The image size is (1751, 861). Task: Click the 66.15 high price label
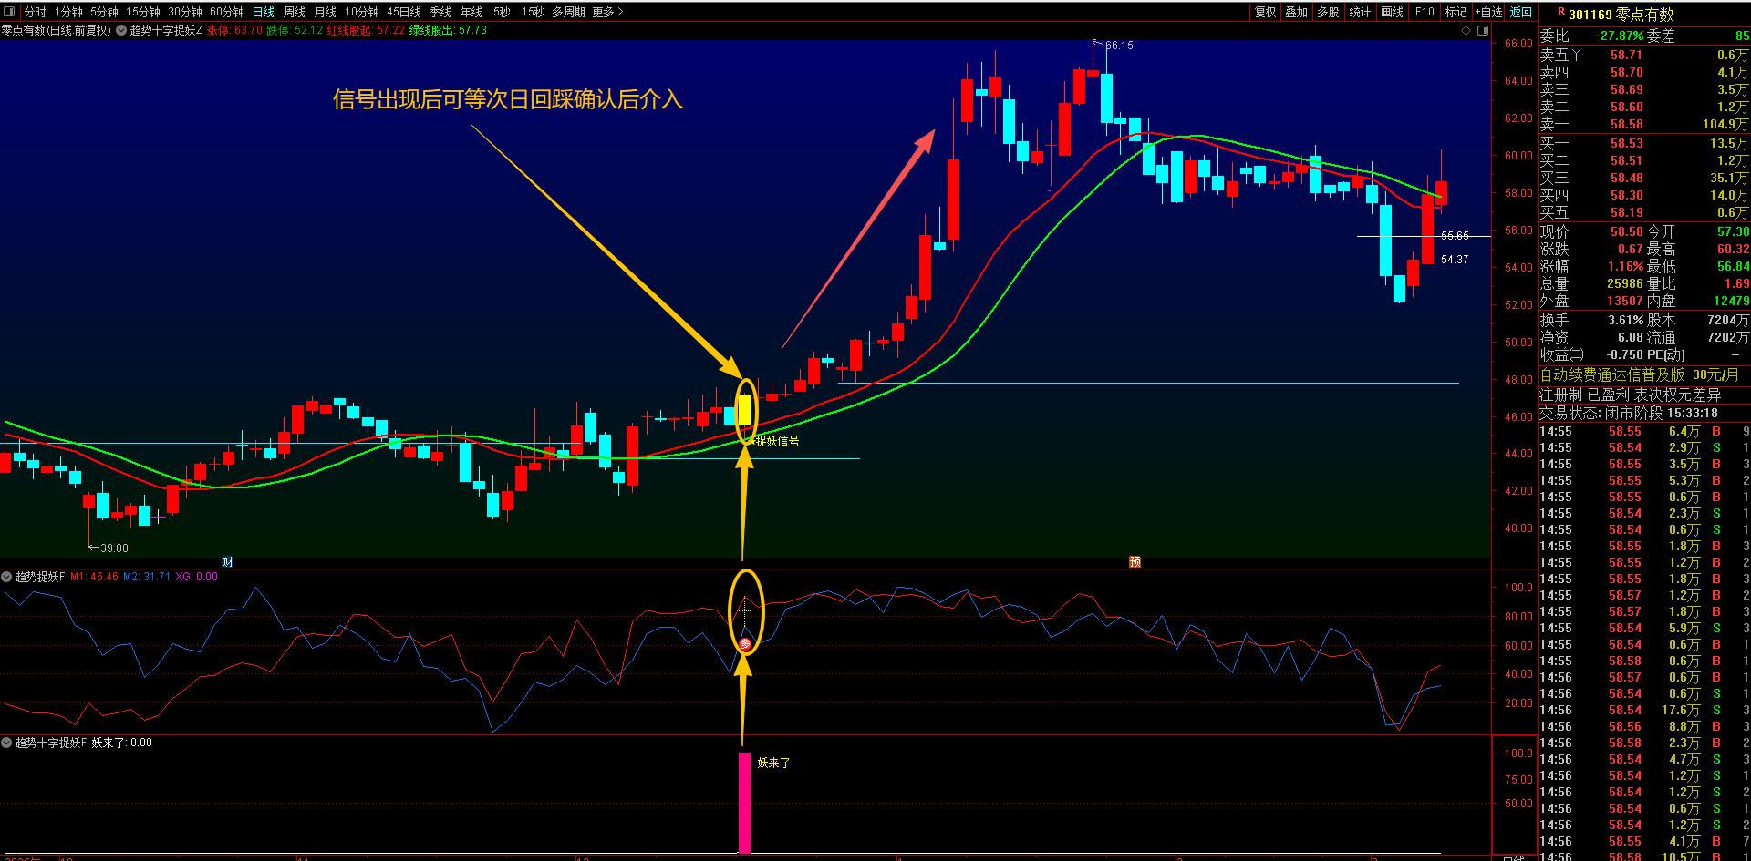(1120, 46)
